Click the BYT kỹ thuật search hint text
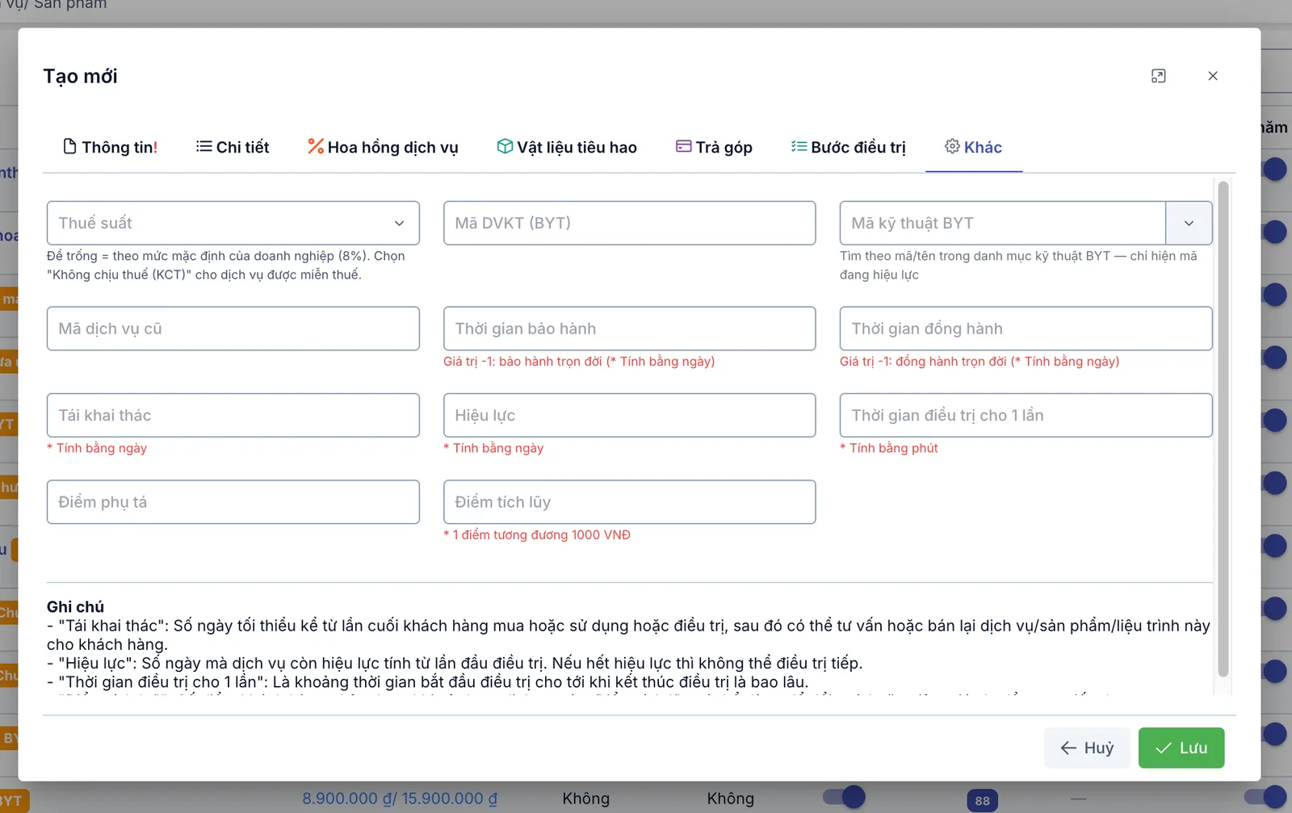The height and width of the screenshot is (813, 1292). coord(1018,265)
